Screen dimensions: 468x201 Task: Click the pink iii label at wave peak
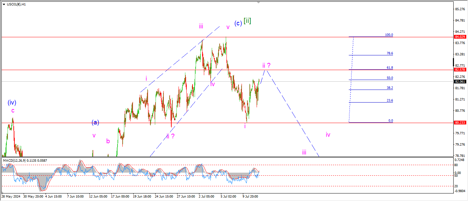(201, 26)
